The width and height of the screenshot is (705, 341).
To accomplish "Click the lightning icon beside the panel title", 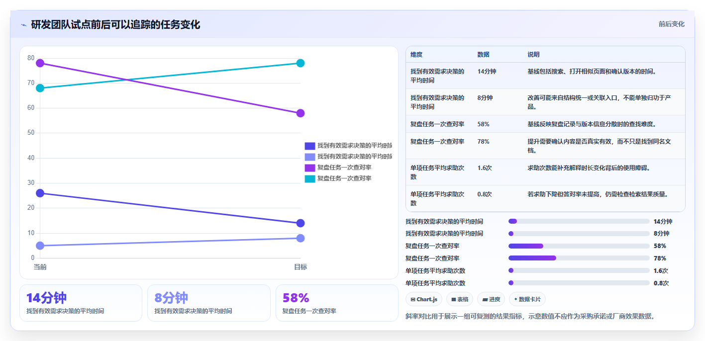I will pos(24,25).
